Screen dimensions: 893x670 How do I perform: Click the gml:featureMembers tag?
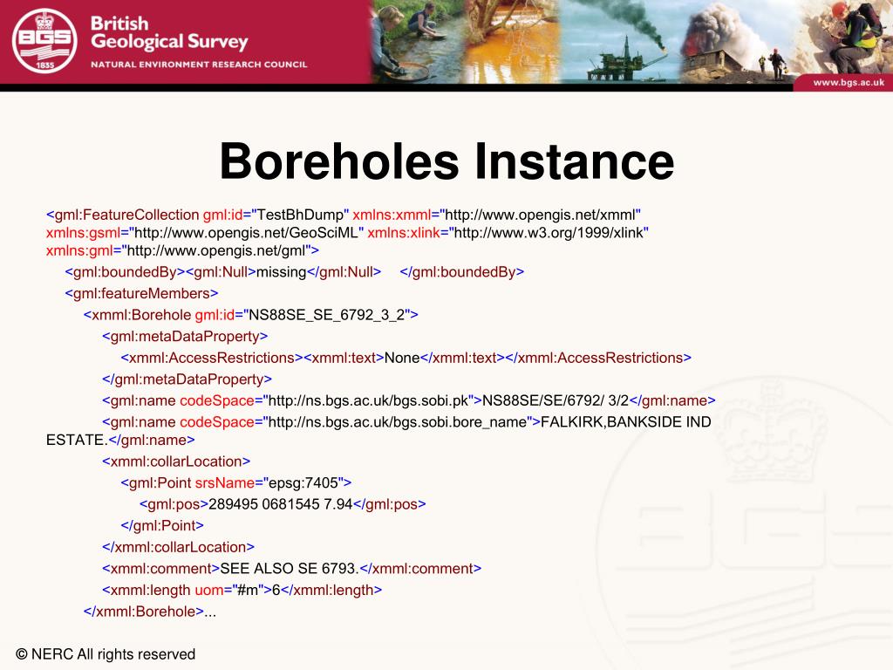click(x=142, y=293)
